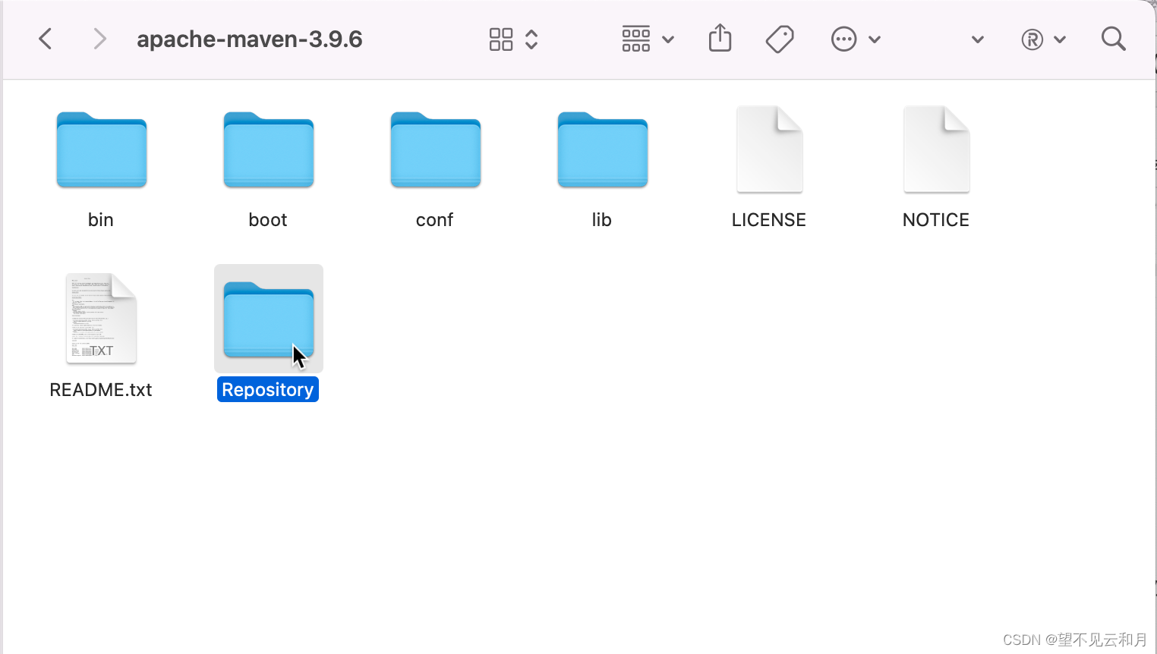
Task: Open the Group By grid icon
Action: 635,39
